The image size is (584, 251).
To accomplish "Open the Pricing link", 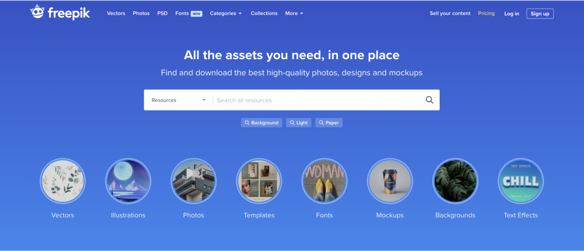I will click(x=486, y=14).
